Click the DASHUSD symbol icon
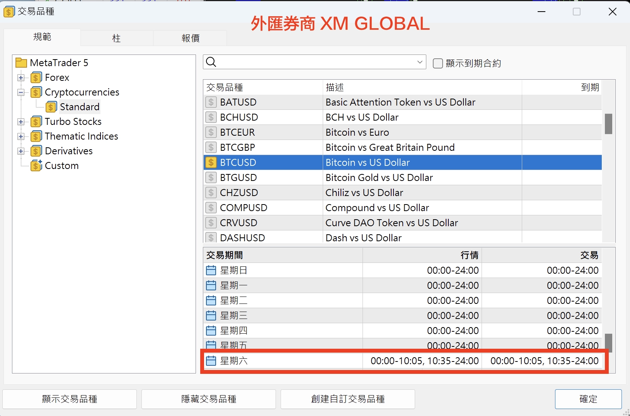Viewport: 630px width, 416px height. pyautogui.click(x=211, y=237)
